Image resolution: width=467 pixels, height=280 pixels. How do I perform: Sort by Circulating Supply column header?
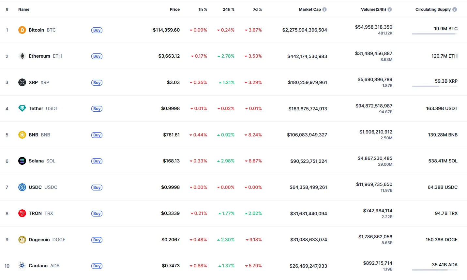point(433,9)
